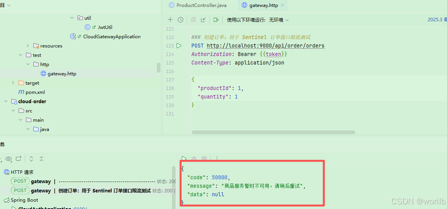
Task: Click the response "data": null line
Action: tap(206, 194)
